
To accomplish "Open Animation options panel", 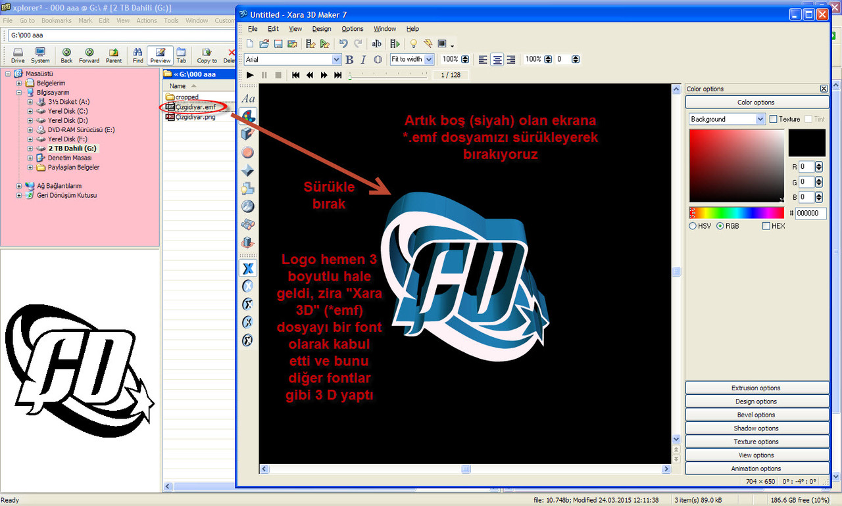I will (757, 469).
